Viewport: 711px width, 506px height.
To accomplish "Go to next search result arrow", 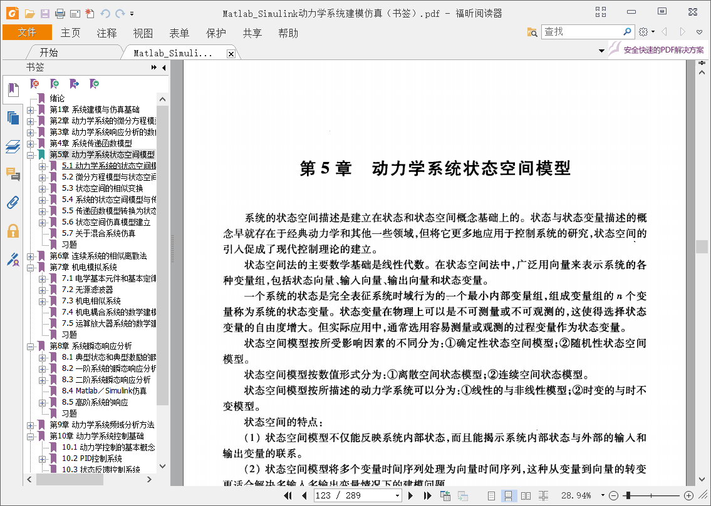I will pos(682,32).
